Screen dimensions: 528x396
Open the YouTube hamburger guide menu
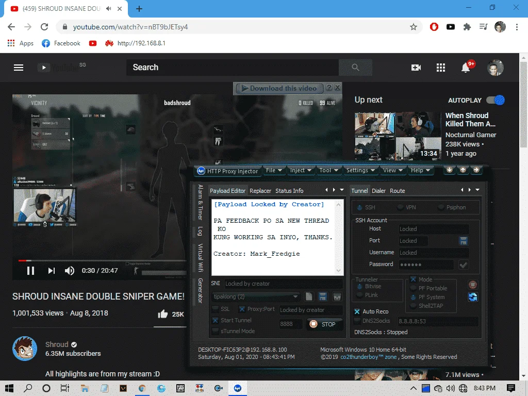[19, 68]
